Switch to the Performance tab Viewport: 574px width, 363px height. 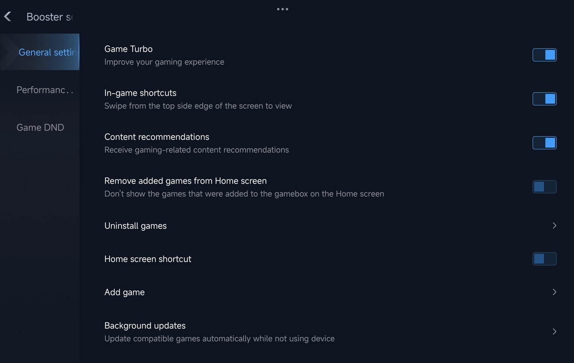pos(44,90)
